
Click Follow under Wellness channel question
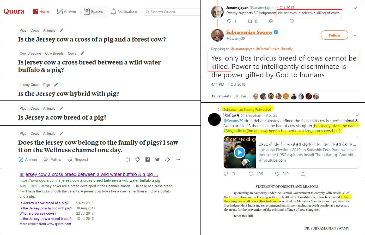pyautogui.click(x=52, y=160)
